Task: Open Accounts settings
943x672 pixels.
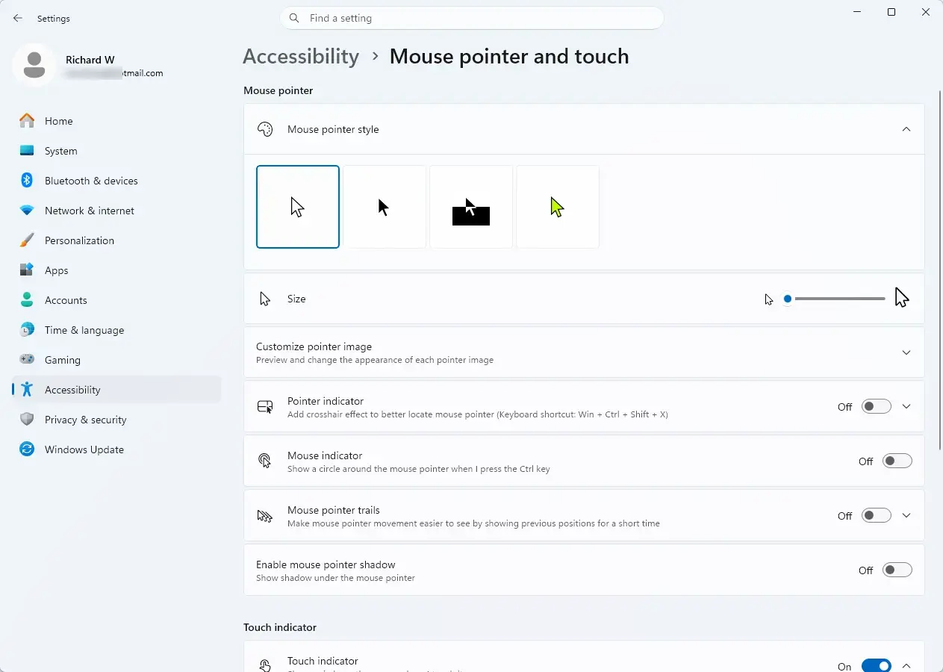Action: [x=116, y=300]
